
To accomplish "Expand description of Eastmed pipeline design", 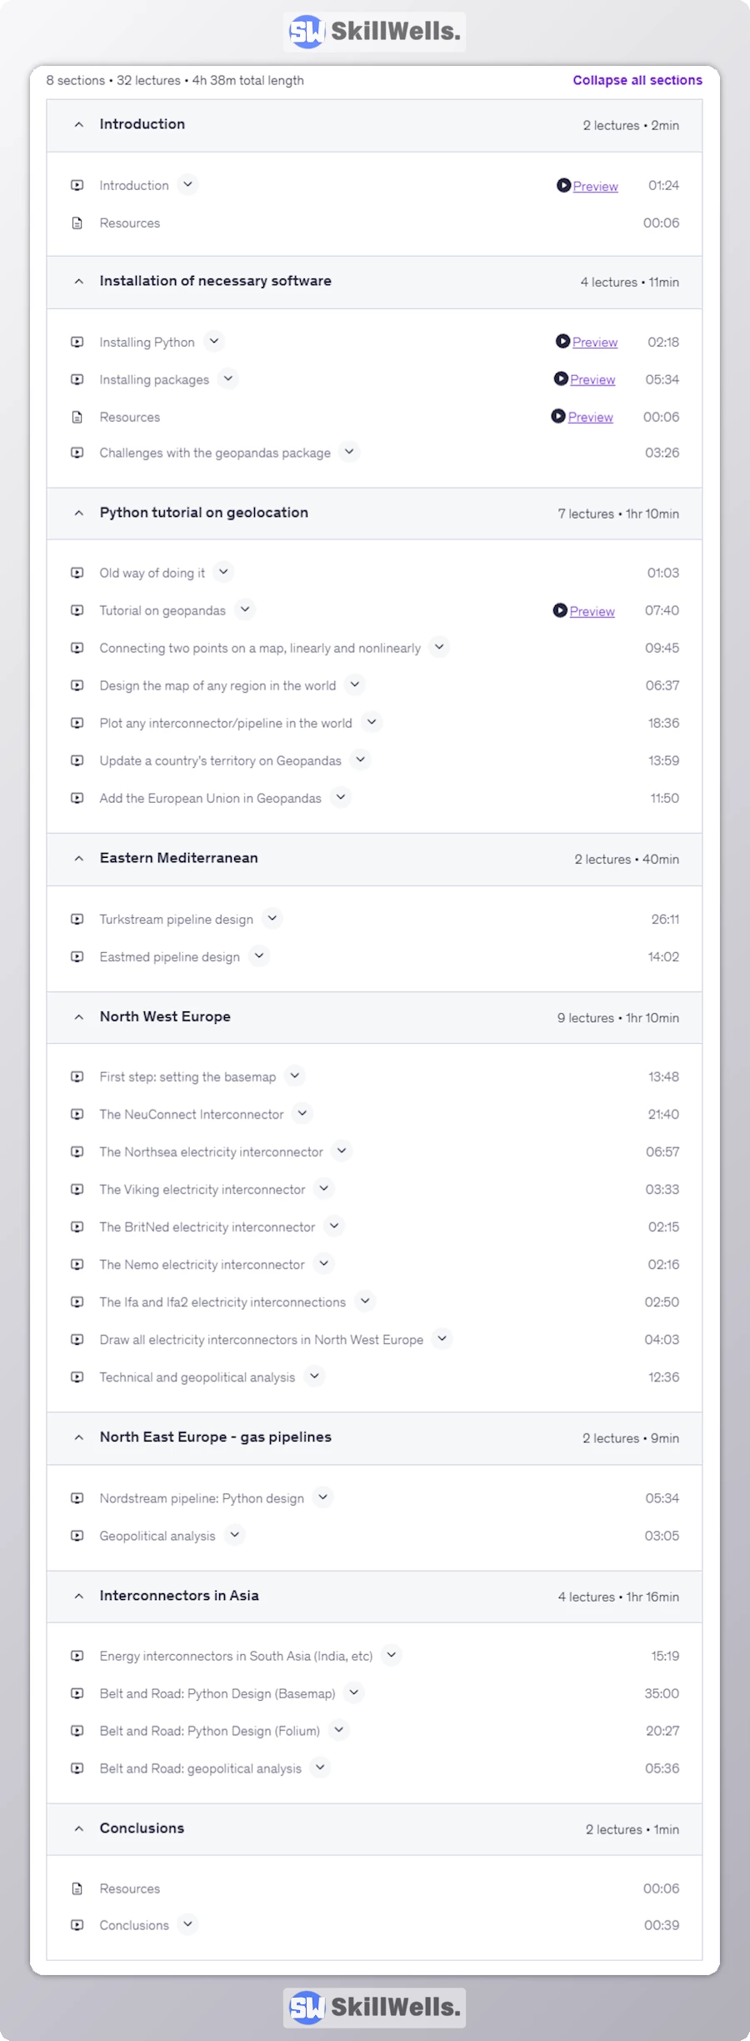I will tap(259, 956).
